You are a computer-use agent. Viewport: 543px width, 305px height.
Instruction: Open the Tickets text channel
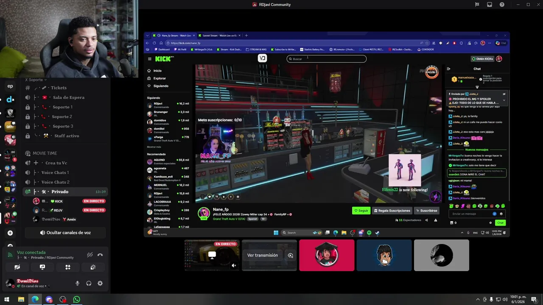pyautogui.click(x=65, y=88)
